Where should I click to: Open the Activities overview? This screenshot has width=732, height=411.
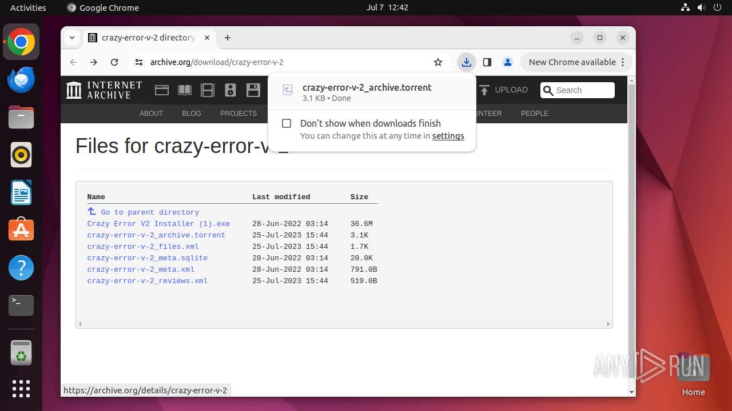click(28, 7)
